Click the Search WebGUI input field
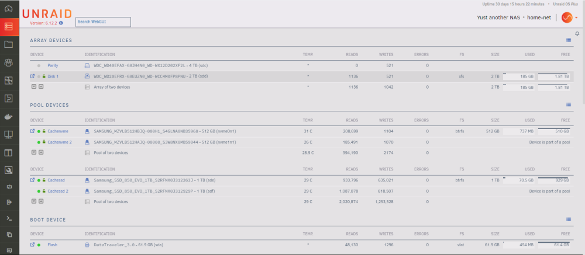Screen dimensions: 585x255 click(103, 22)
